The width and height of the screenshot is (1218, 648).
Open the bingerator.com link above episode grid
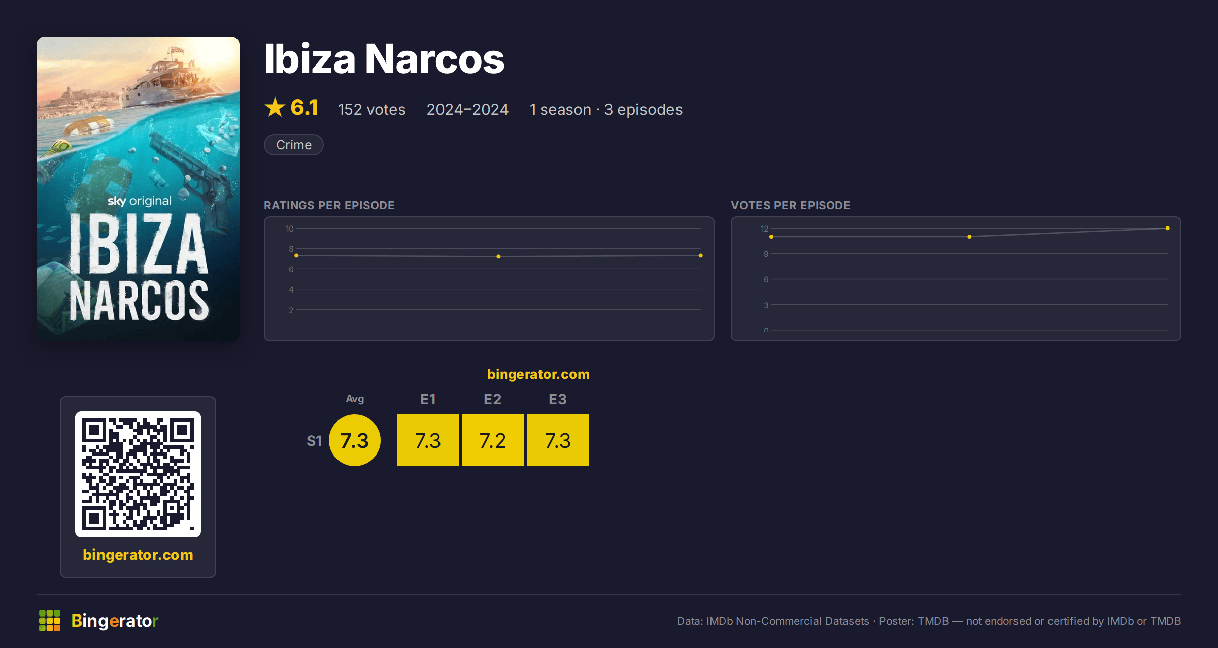point(538,374)
